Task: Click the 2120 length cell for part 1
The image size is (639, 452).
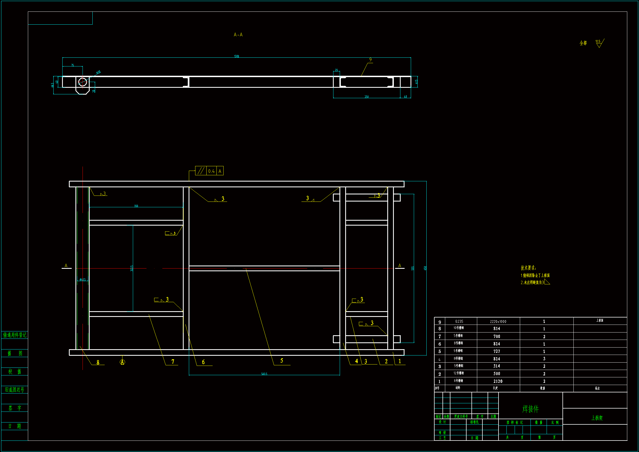Action: click(x=498, y=381)
